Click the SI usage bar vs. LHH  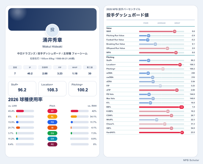tap(25, 128)
